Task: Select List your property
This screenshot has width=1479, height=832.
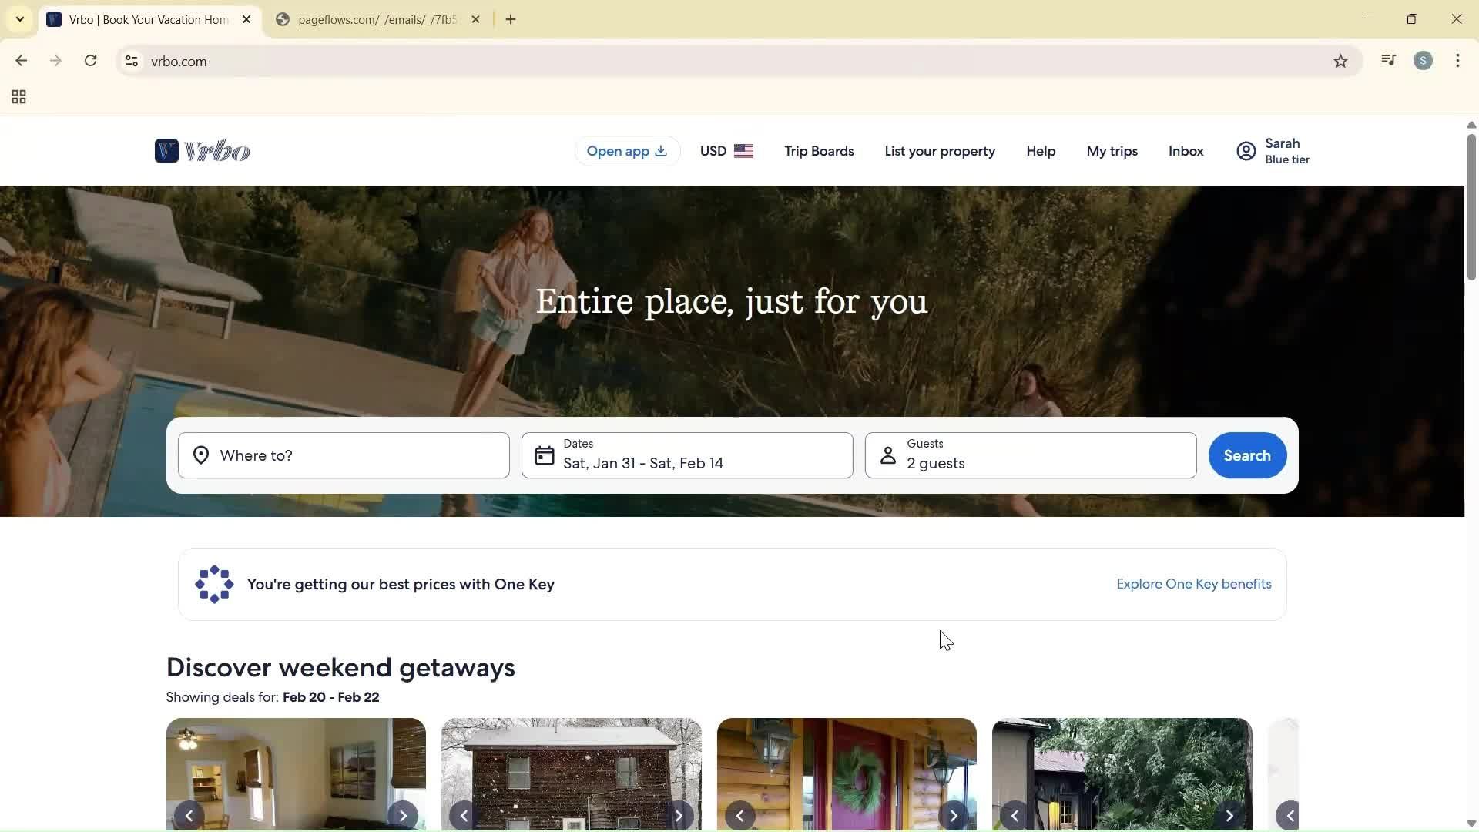Action: (x=939, y=150)
